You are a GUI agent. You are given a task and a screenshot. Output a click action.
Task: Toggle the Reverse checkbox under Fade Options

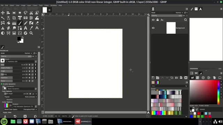pyautogui.click(x=5, y=100)
